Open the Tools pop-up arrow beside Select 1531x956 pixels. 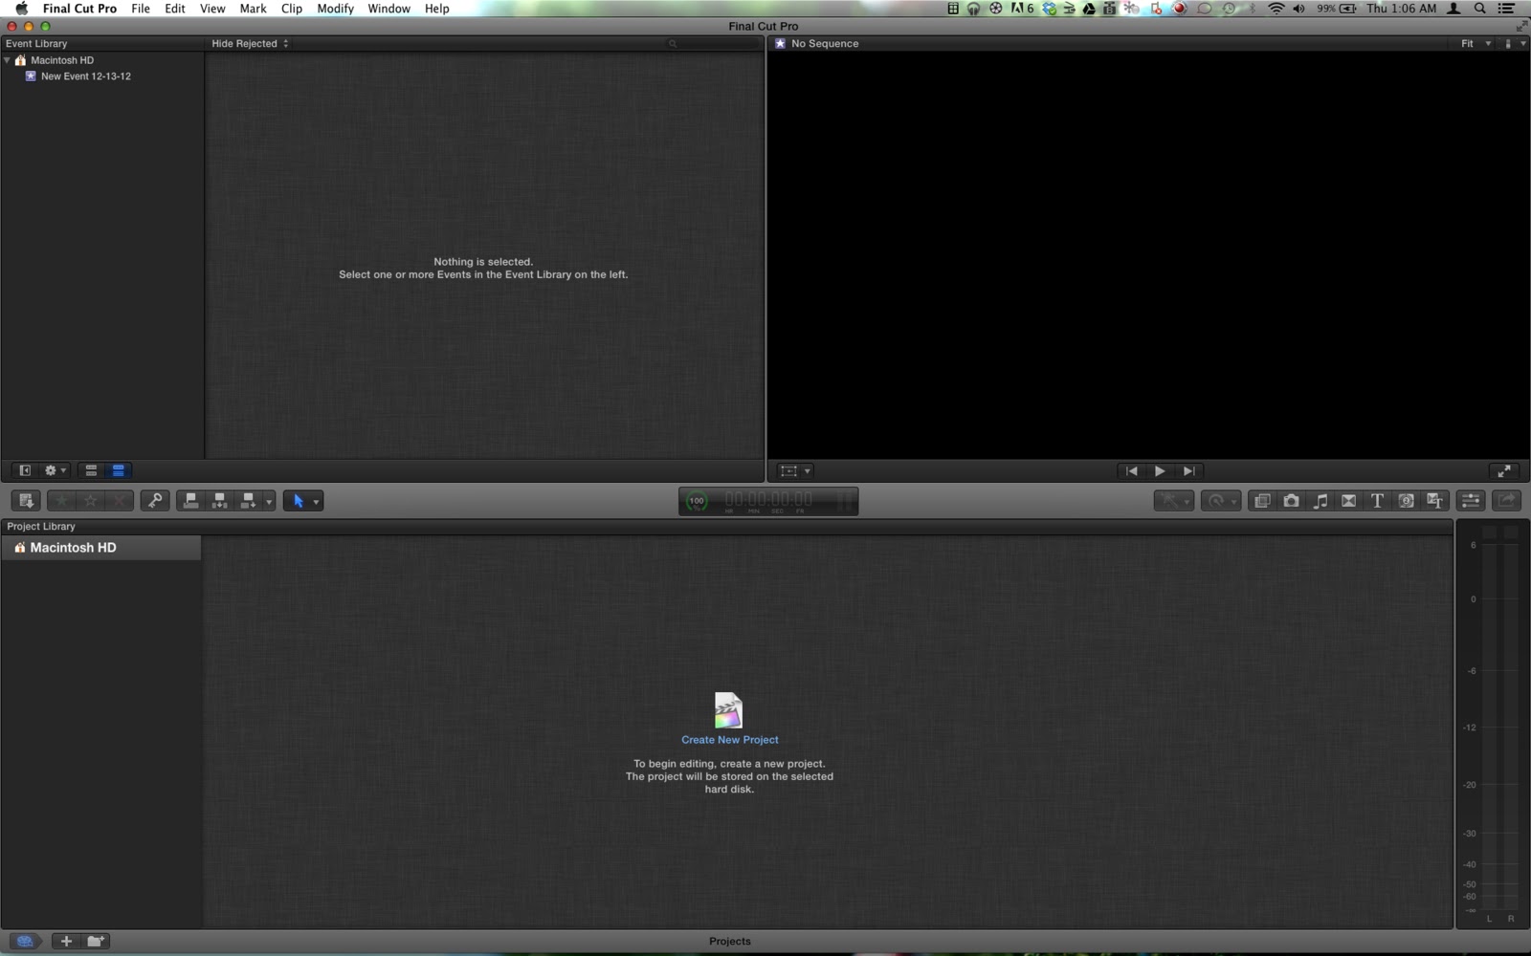tap(316, 501)
